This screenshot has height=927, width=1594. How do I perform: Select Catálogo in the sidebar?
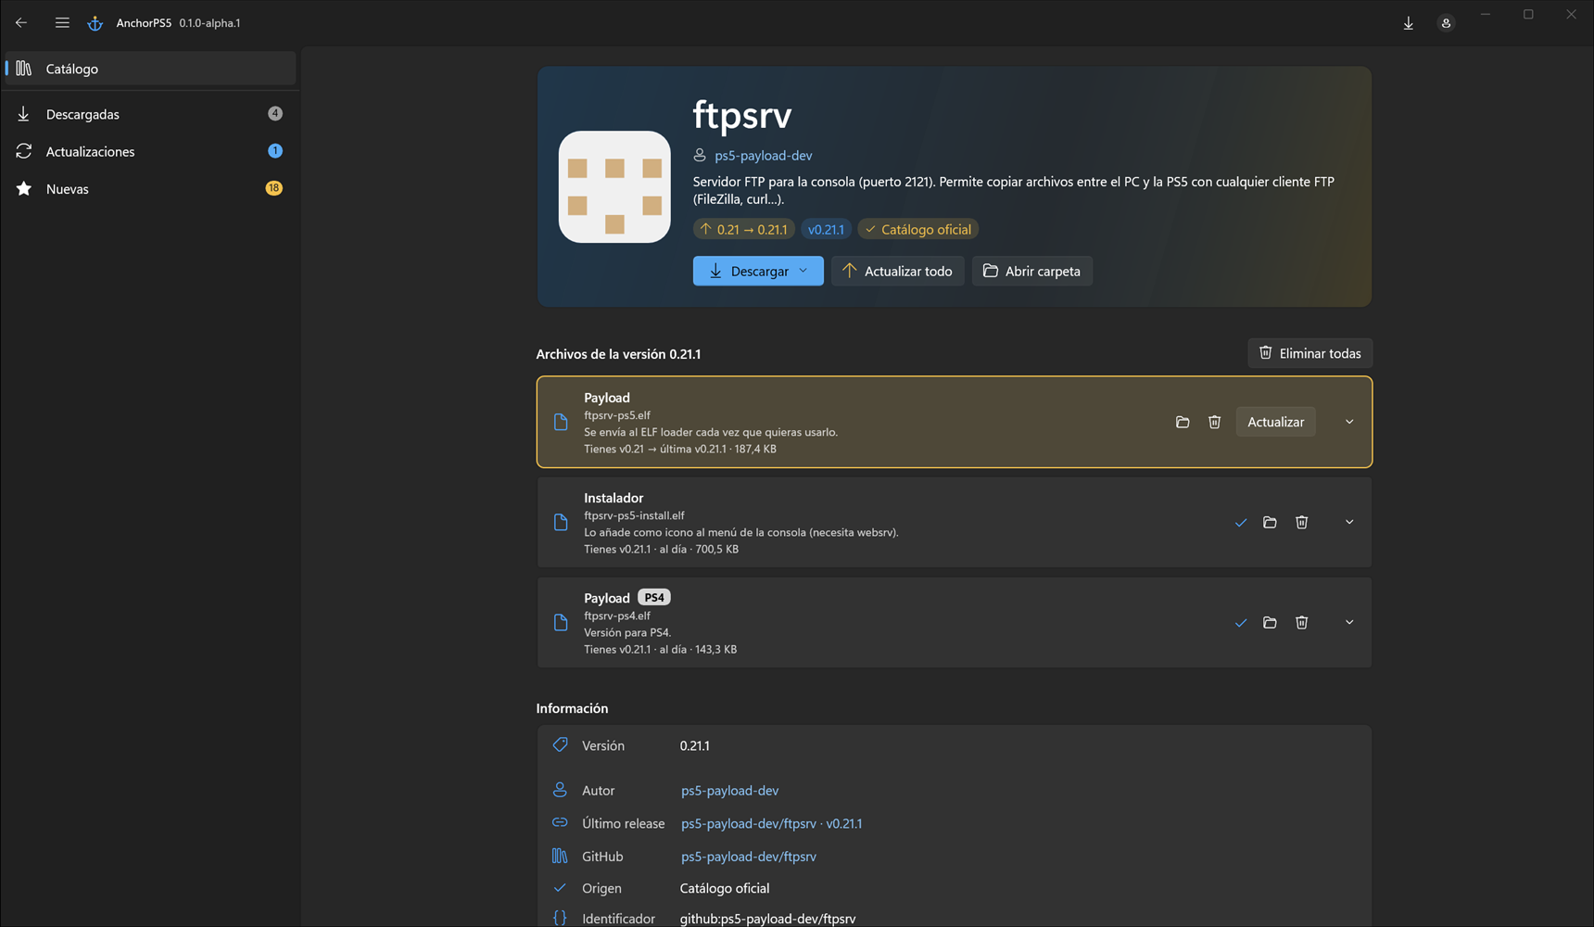[150, 69]
